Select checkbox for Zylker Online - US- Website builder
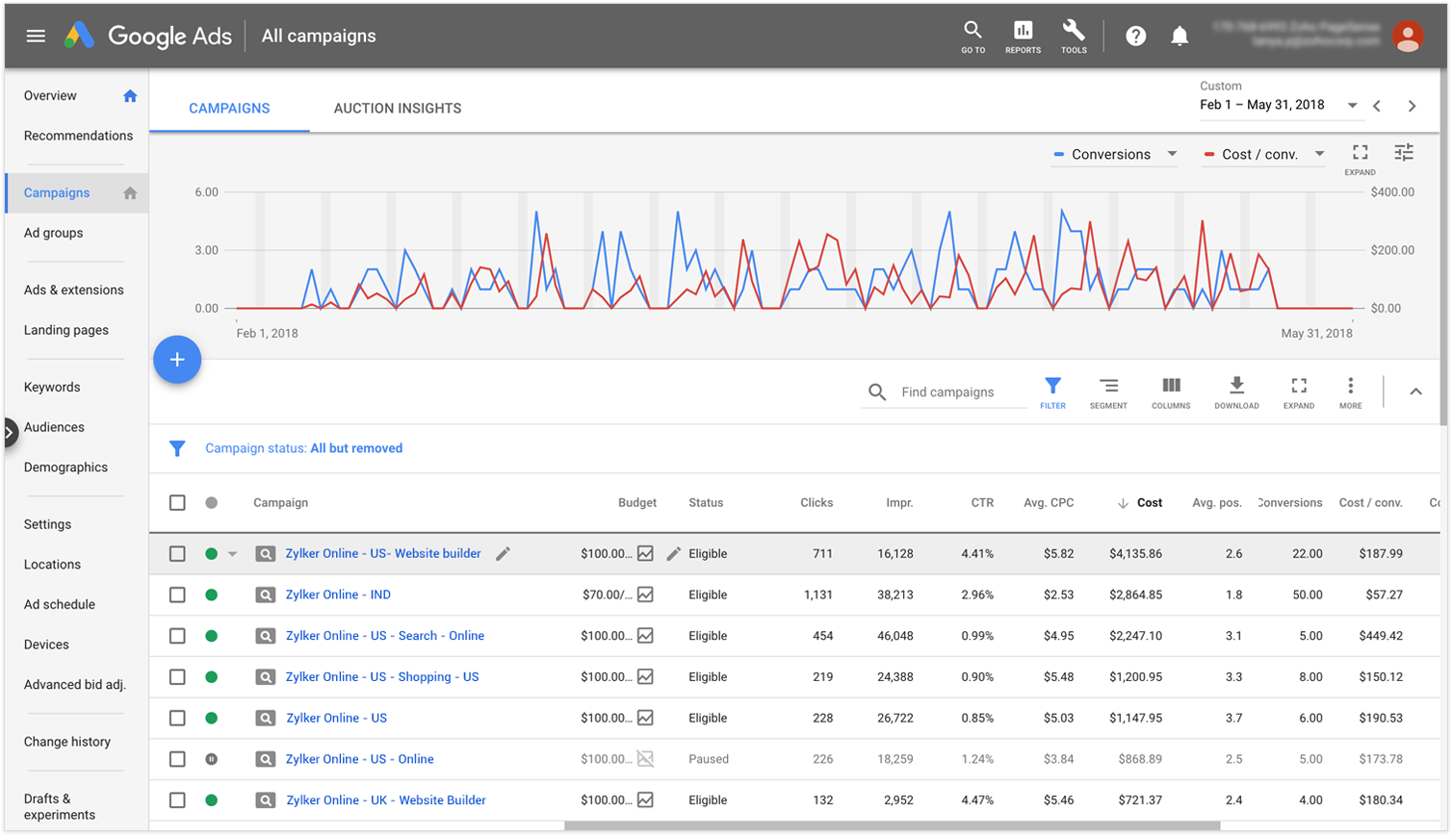The width and height of the screenshot is (1452, 836). (177, 554)
